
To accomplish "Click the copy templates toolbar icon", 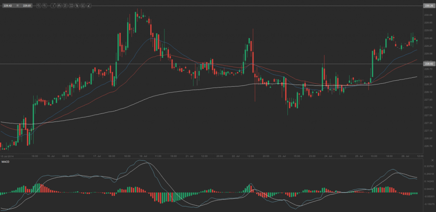I will [77, 6].
